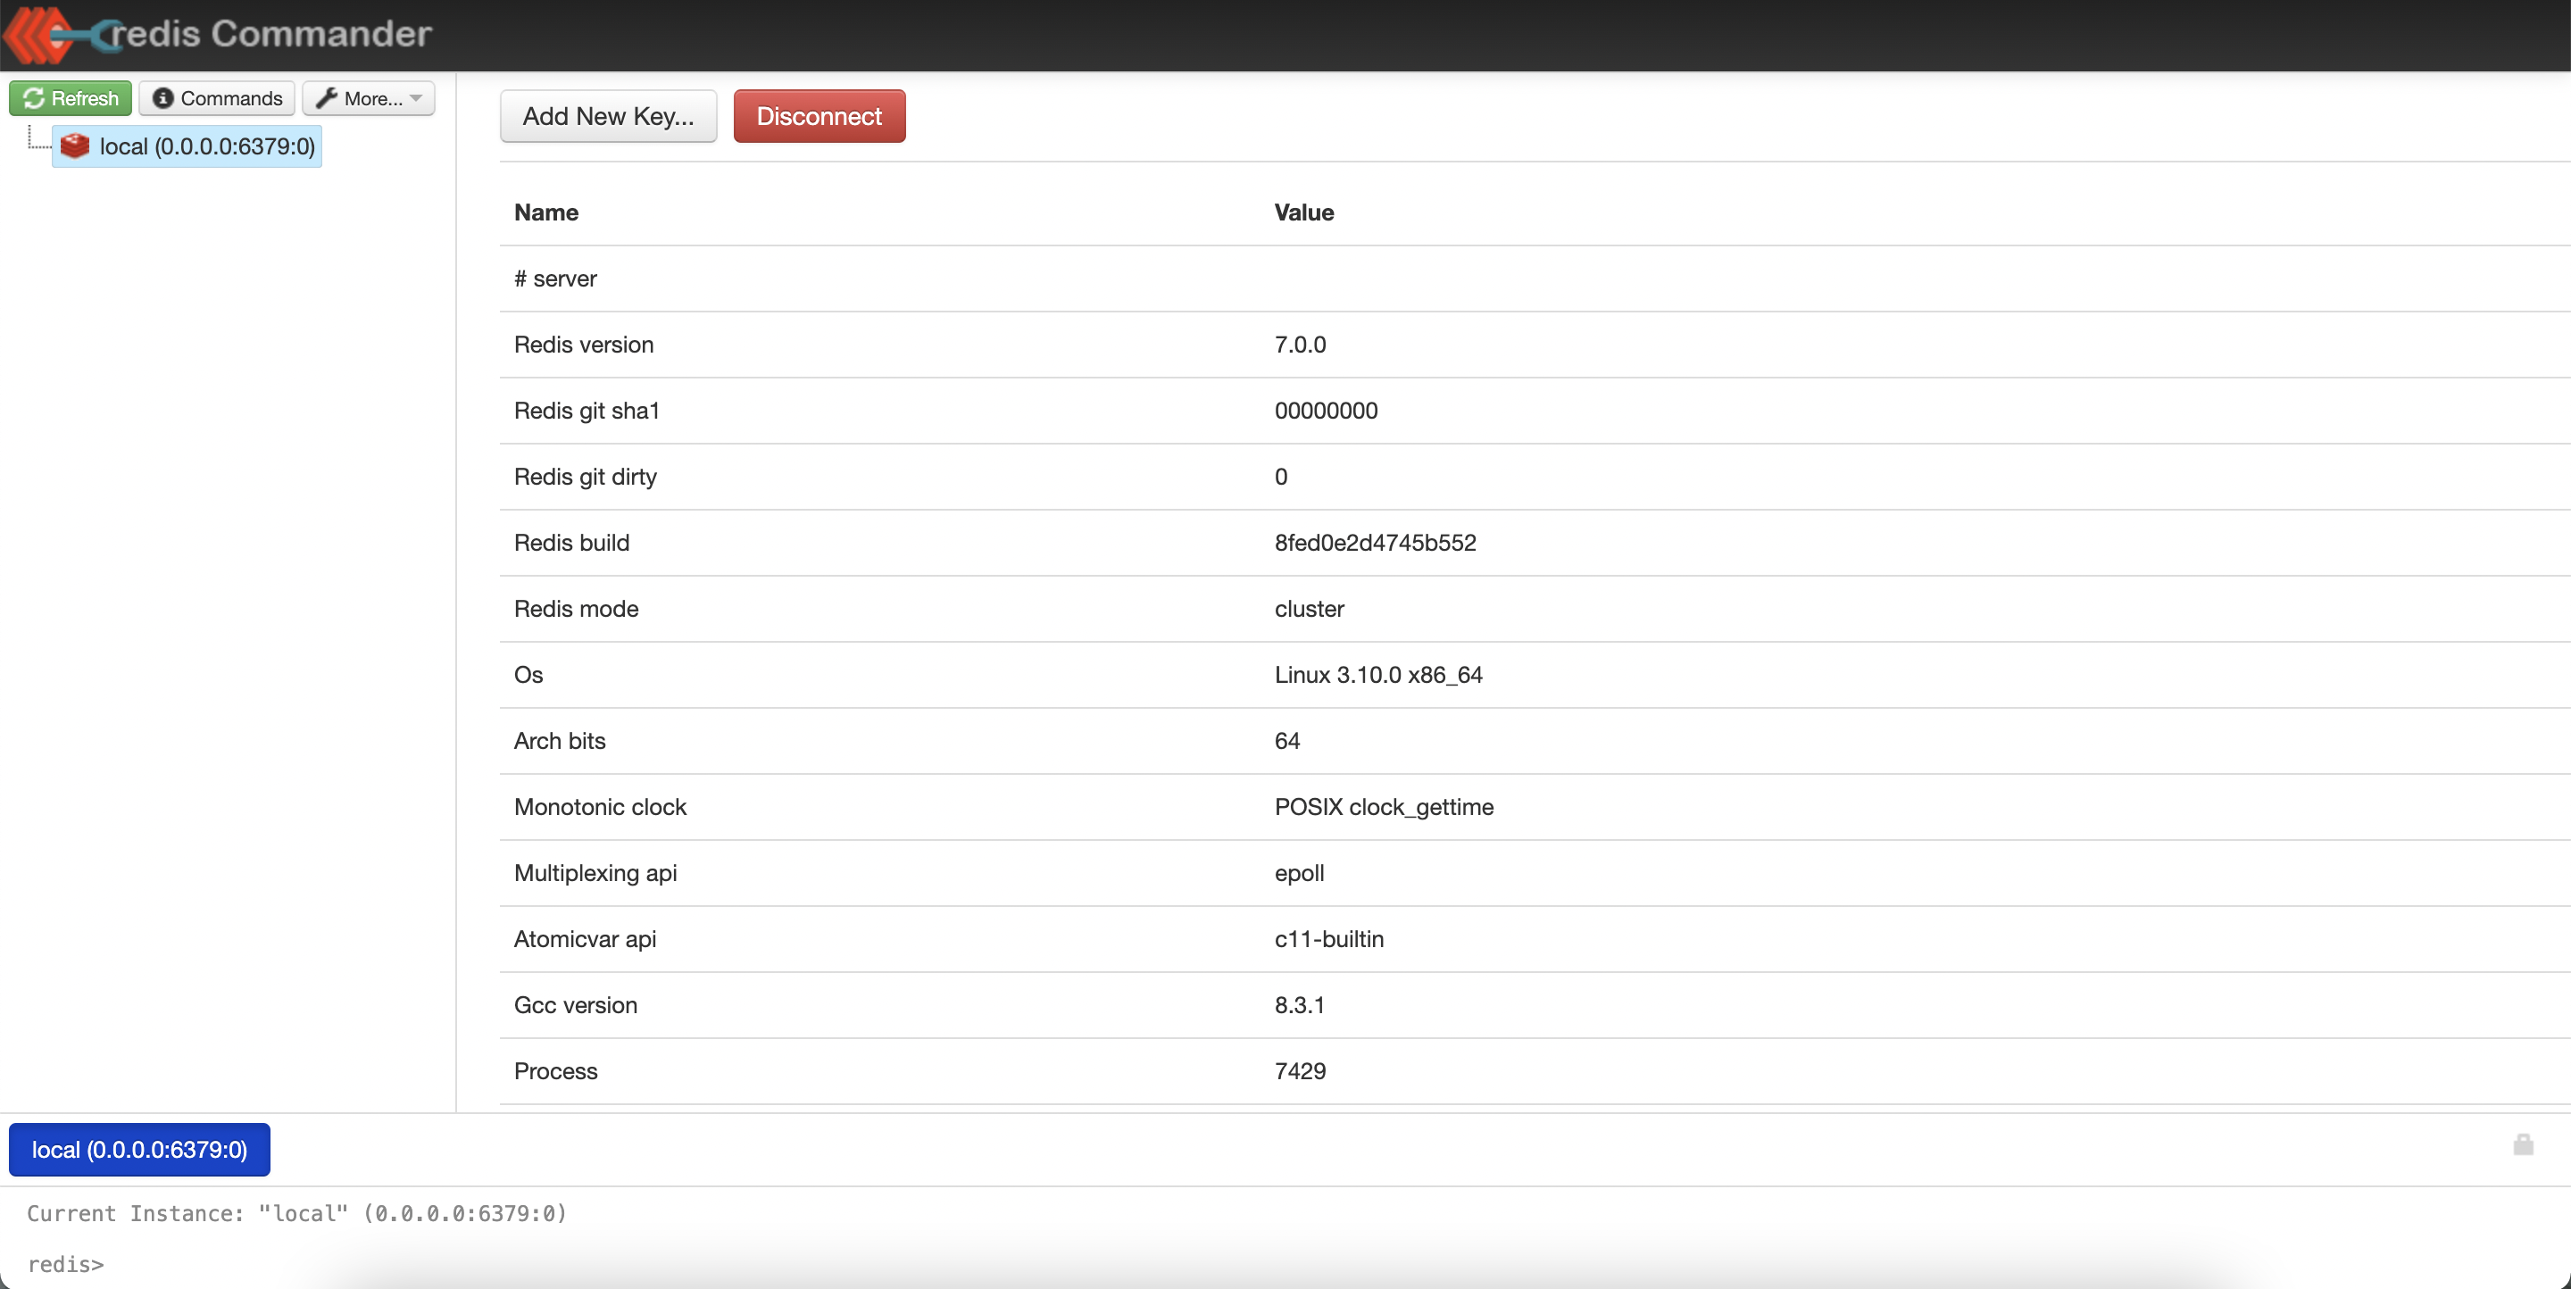Click the Gcc version label
2571x1289 pixels.
575,1004
